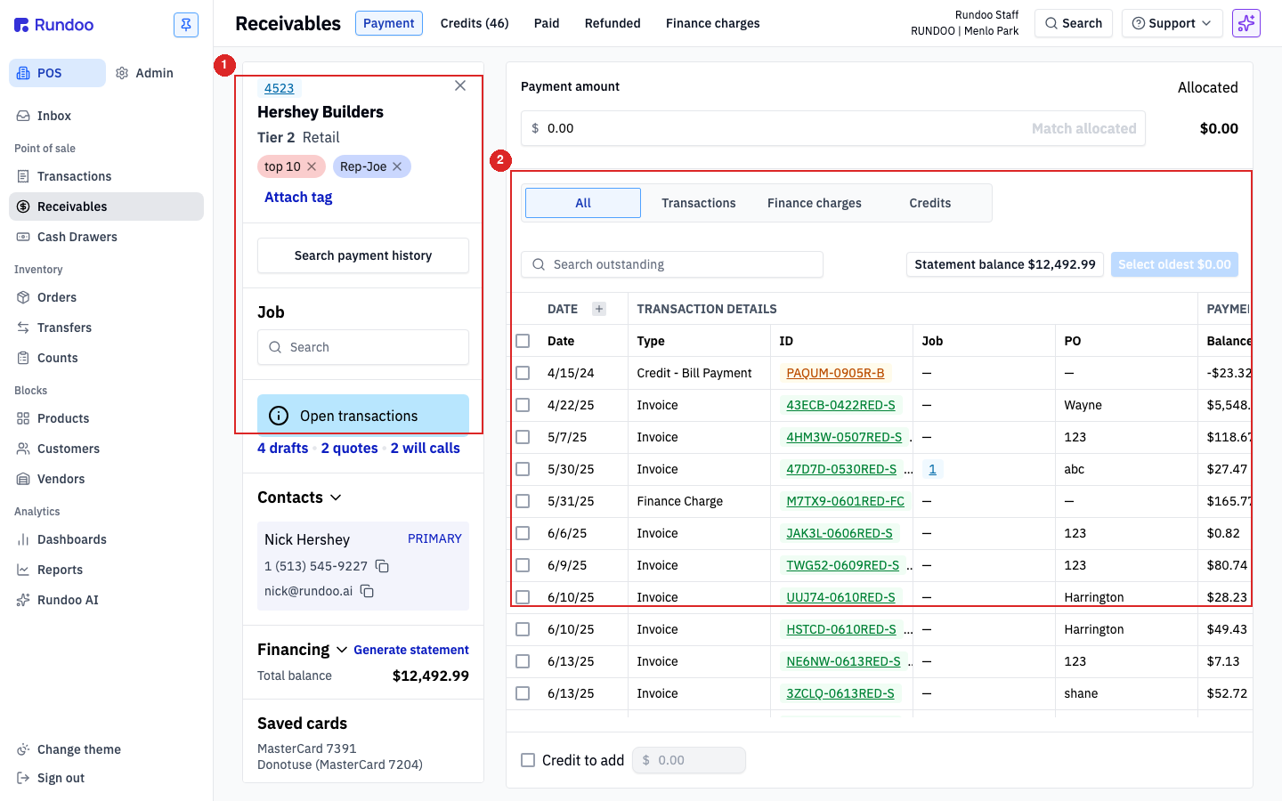The image size is (1282, 801).
Task: Click the Rundoo logo
Action: coord(54,25)
